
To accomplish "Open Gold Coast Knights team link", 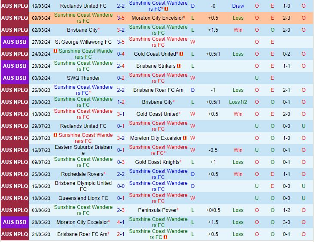I will point(157,162).
